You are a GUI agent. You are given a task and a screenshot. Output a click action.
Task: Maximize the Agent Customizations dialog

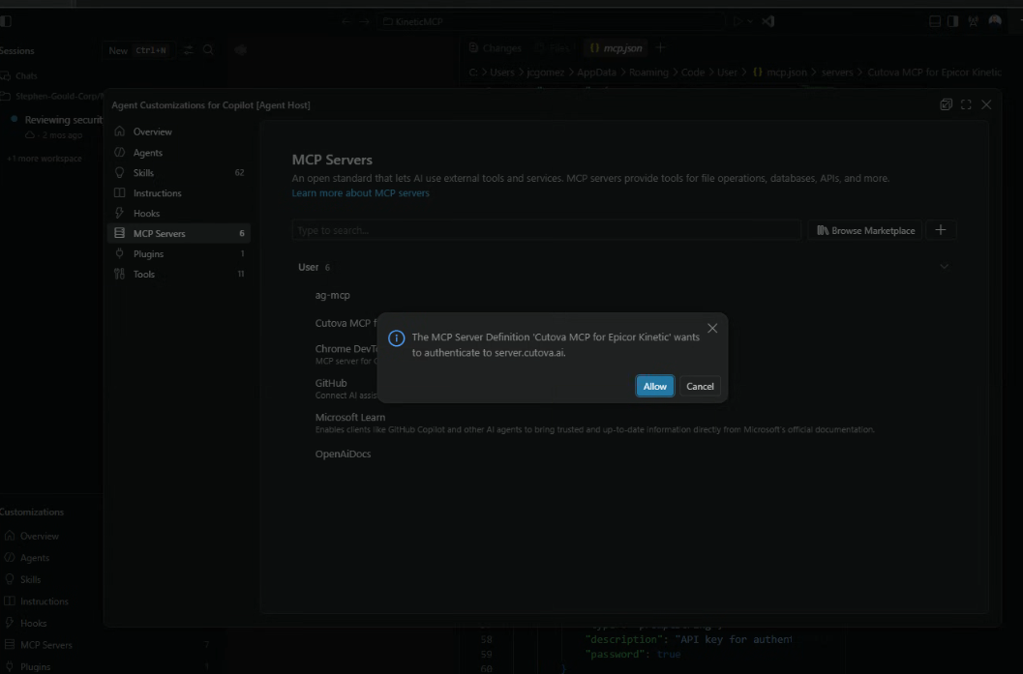point(966,104)
